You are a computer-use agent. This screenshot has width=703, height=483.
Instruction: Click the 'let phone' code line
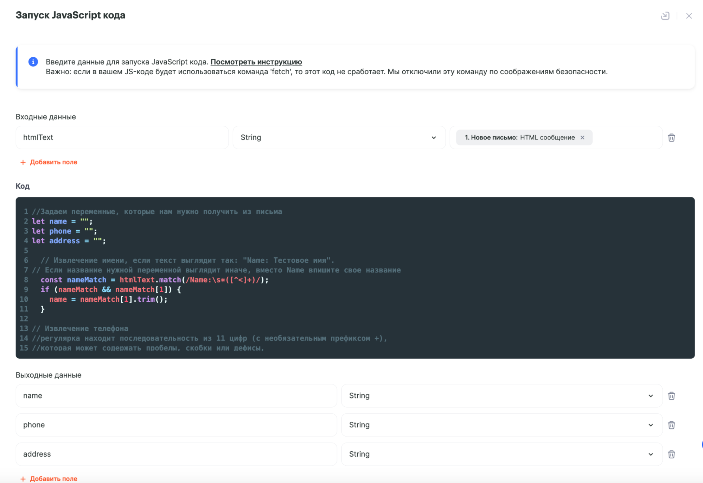coord(64,231)
